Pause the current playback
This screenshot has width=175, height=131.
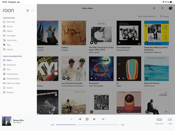(87, 119)
